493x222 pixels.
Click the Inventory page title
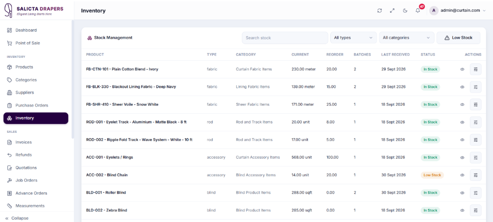tap(93, 11)
